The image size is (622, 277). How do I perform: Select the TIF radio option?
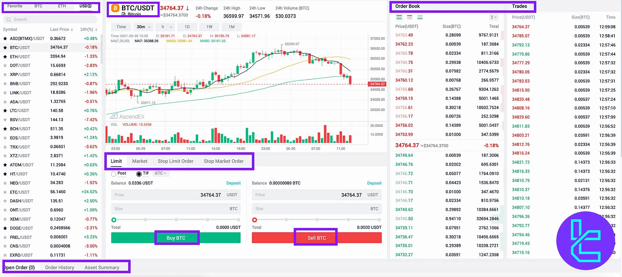[x=139, y=174]
